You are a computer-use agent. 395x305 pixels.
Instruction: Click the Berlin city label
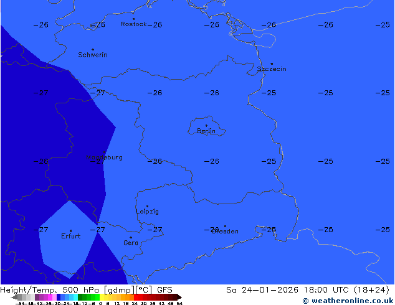pyautogui.click(x=206, y=131)
